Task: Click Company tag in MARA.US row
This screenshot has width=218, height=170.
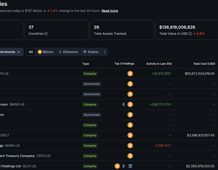Action: [90, 146]
